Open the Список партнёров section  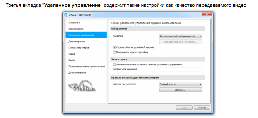[79, 48]
